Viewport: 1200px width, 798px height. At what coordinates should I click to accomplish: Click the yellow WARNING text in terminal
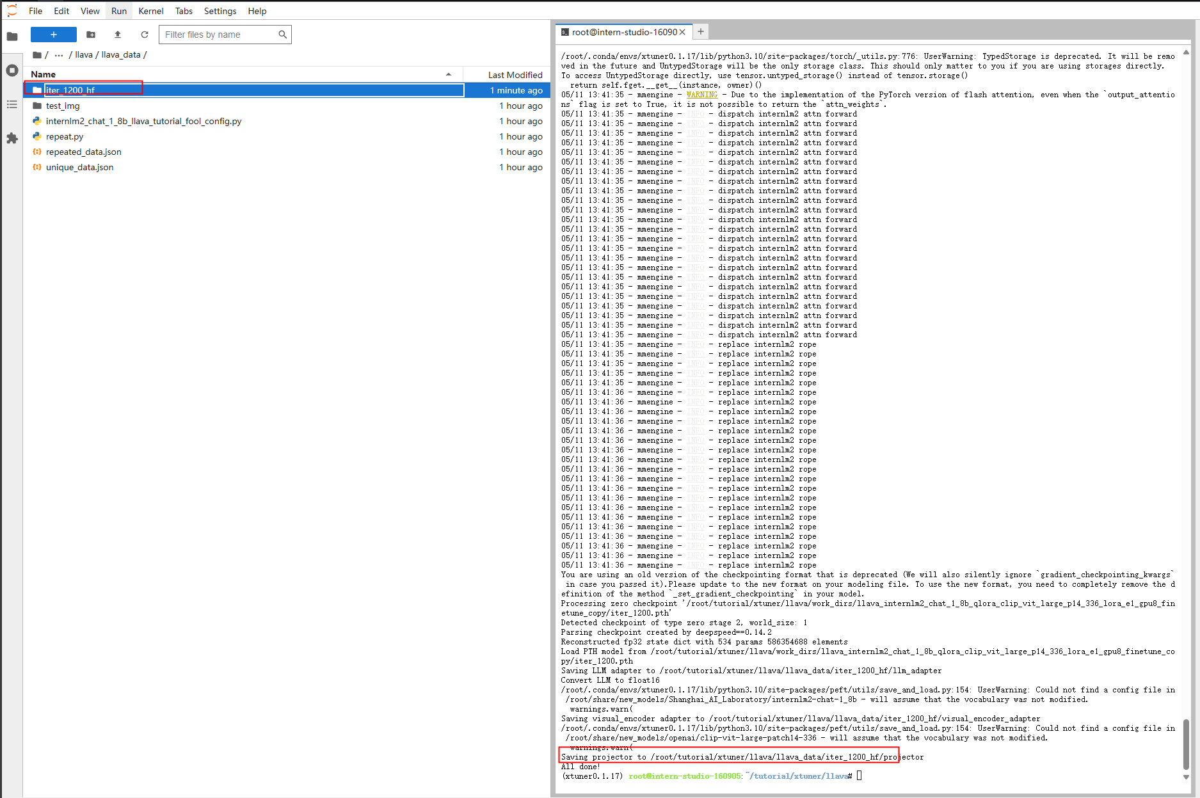pos(702,95)
